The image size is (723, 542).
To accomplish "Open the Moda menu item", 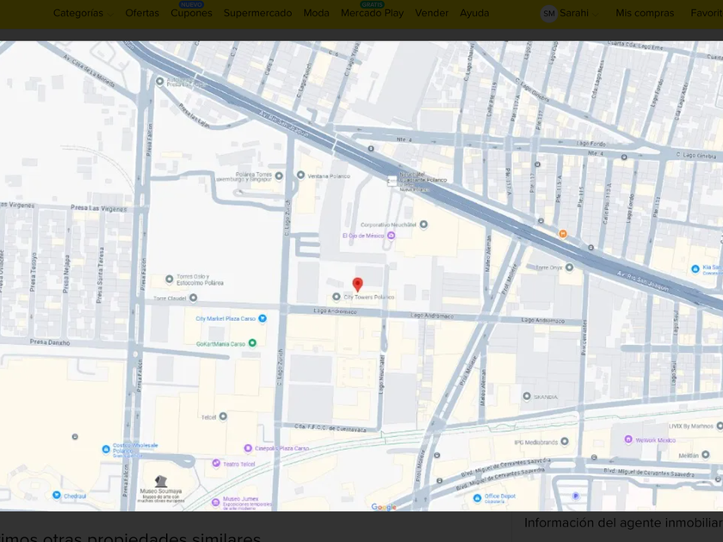I will (317, 14).
